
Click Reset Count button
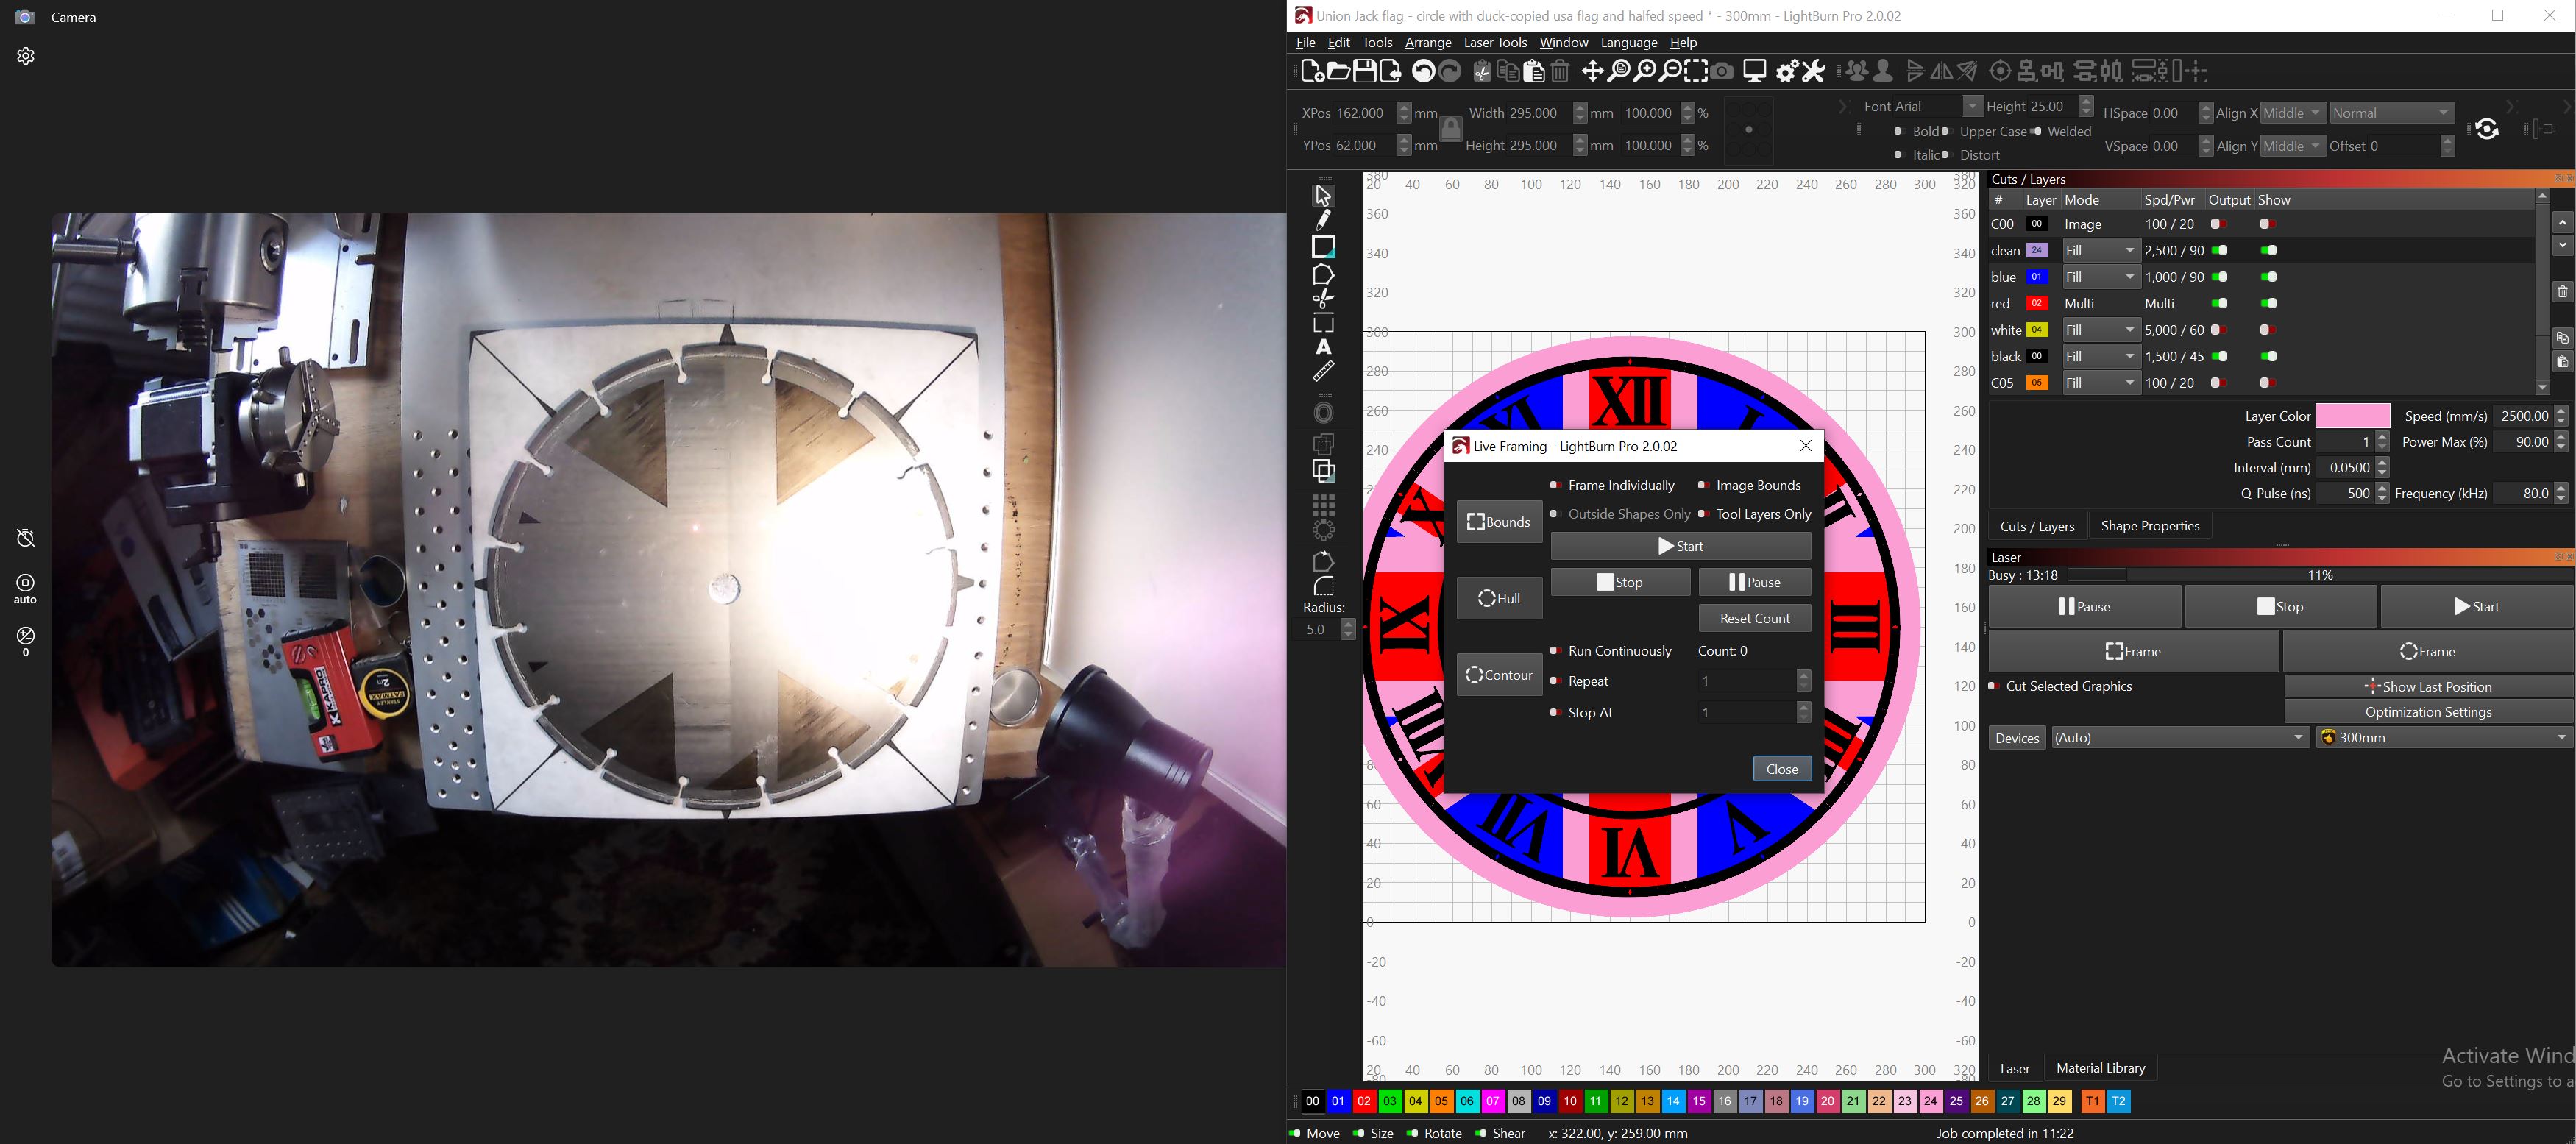pyautogui.click(x=1754, y=618)
